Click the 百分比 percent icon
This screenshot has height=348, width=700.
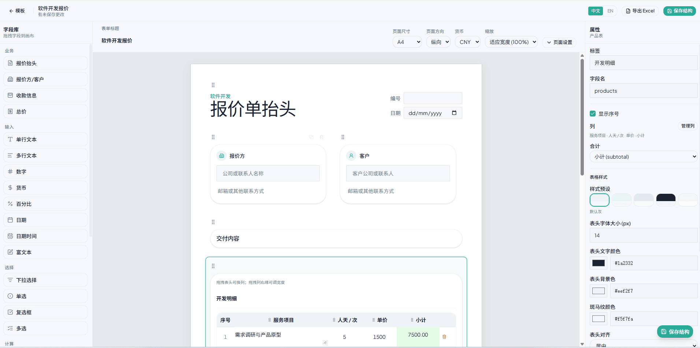[10, 204]
